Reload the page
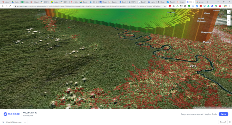Image resolution: width=232 pixels, height=125 pixels. pyautogui.click(x=10, y=6)
